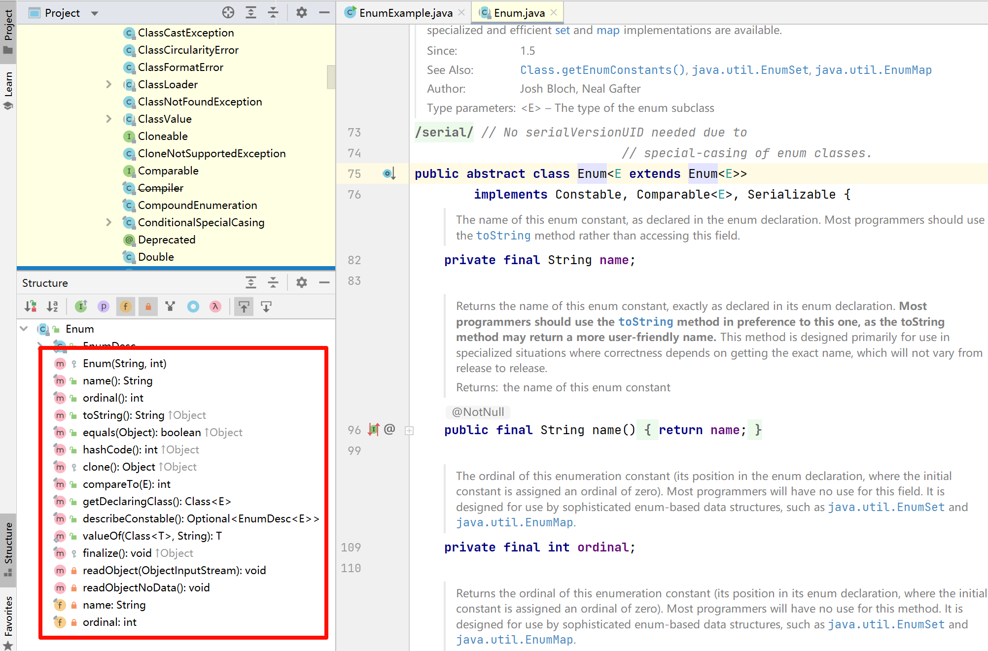Click the java.util.EnumMap link

(873, 69)
